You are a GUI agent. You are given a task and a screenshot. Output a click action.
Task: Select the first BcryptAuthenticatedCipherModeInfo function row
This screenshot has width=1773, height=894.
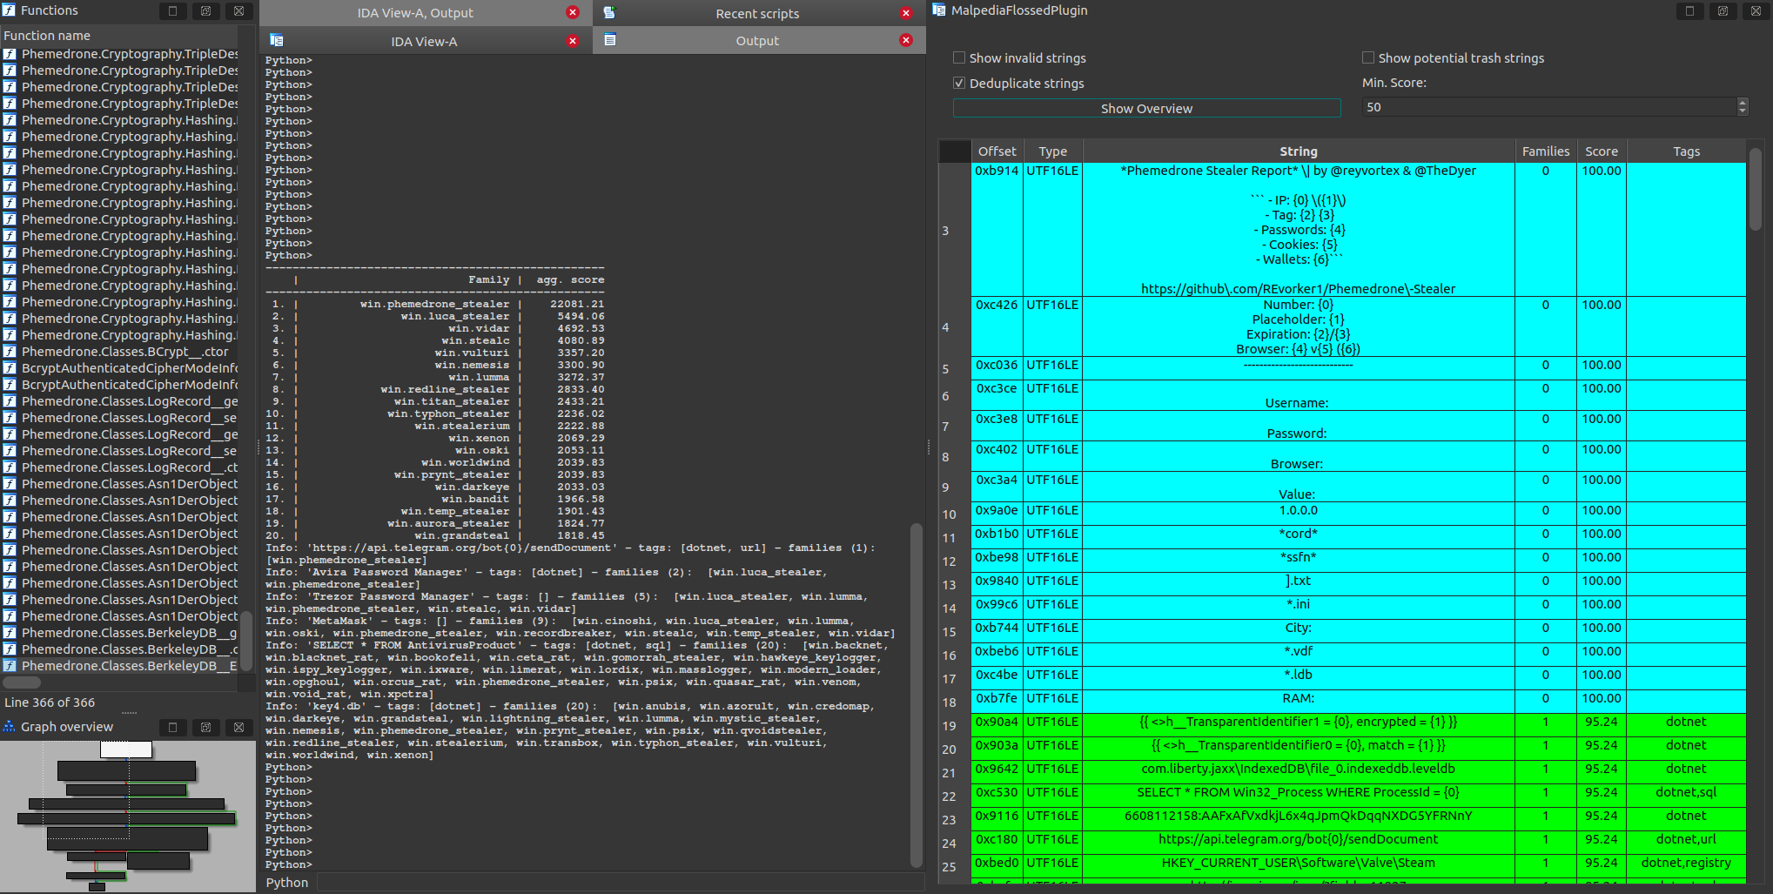coord(119,368)
